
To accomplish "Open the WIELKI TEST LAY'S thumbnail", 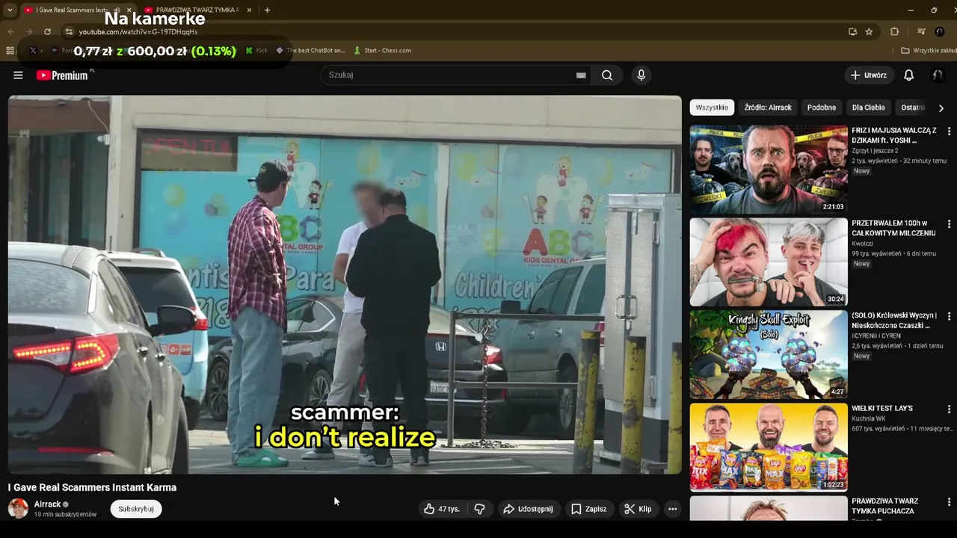I will coord(769,448).
